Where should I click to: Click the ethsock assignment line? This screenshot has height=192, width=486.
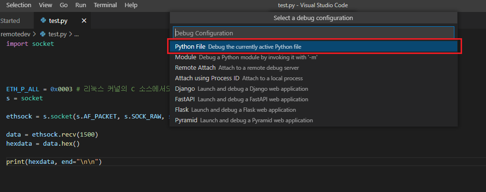pos(88,117)
